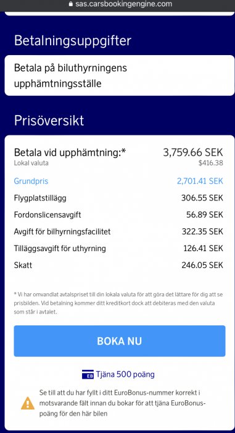Image resolution: width=235 pixels, height=433 pixels.
Task: Click the EuroBonus card icon
Action: (88, 375)
